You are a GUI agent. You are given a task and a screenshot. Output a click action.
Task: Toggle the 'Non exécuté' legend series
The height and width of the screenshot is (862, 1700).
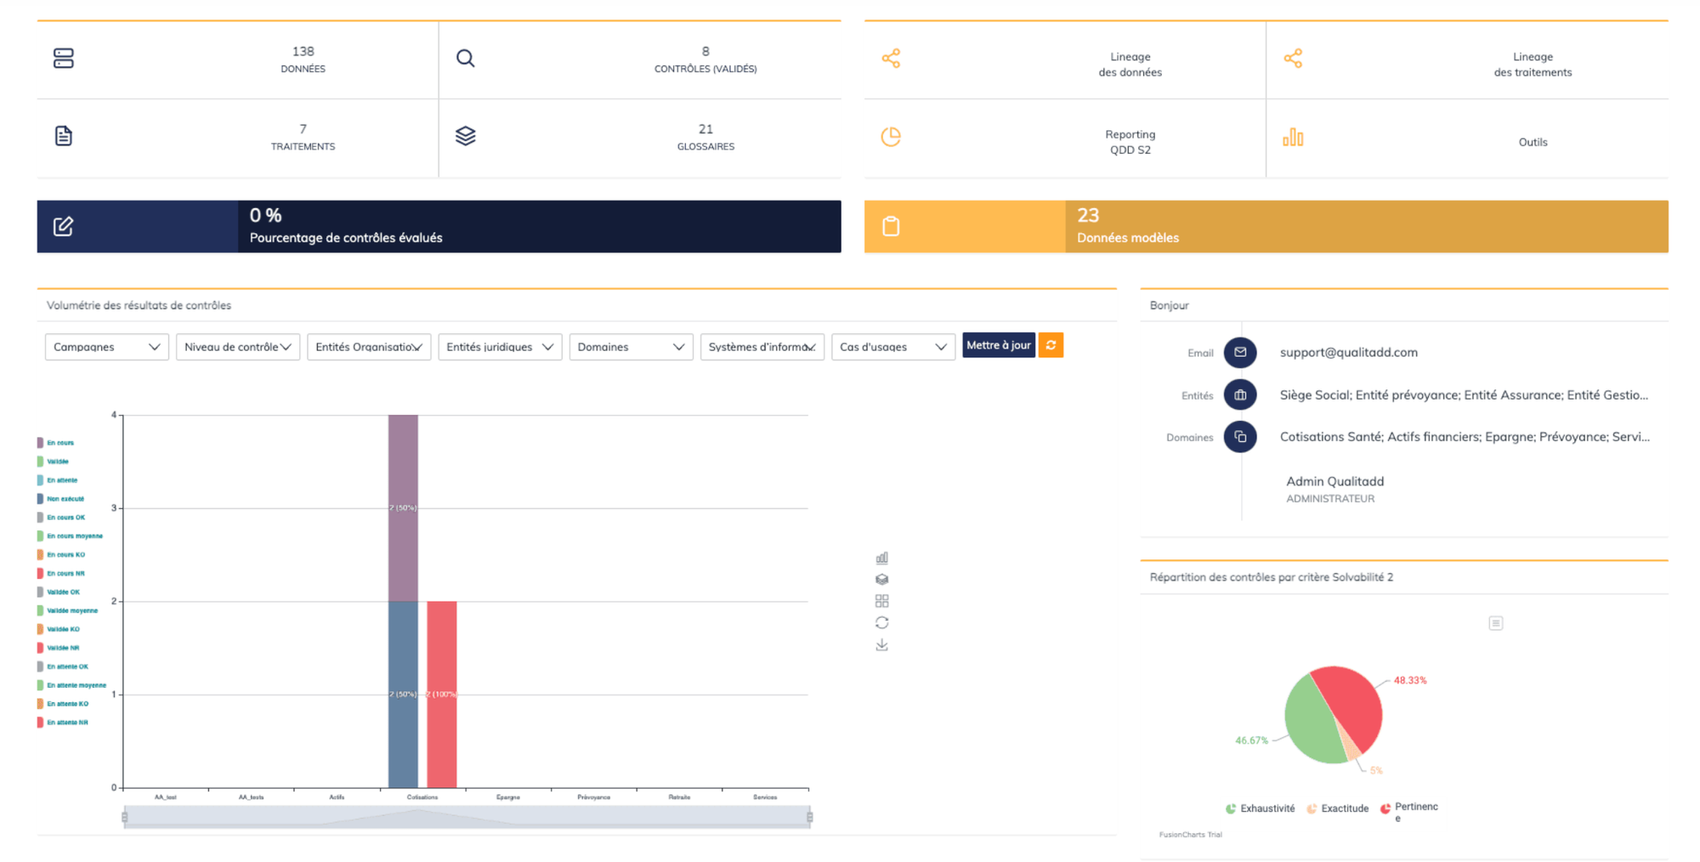tap(65, 499)
